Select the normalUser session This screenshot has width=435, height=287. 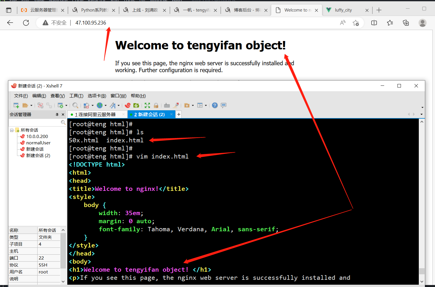point(38,143)
